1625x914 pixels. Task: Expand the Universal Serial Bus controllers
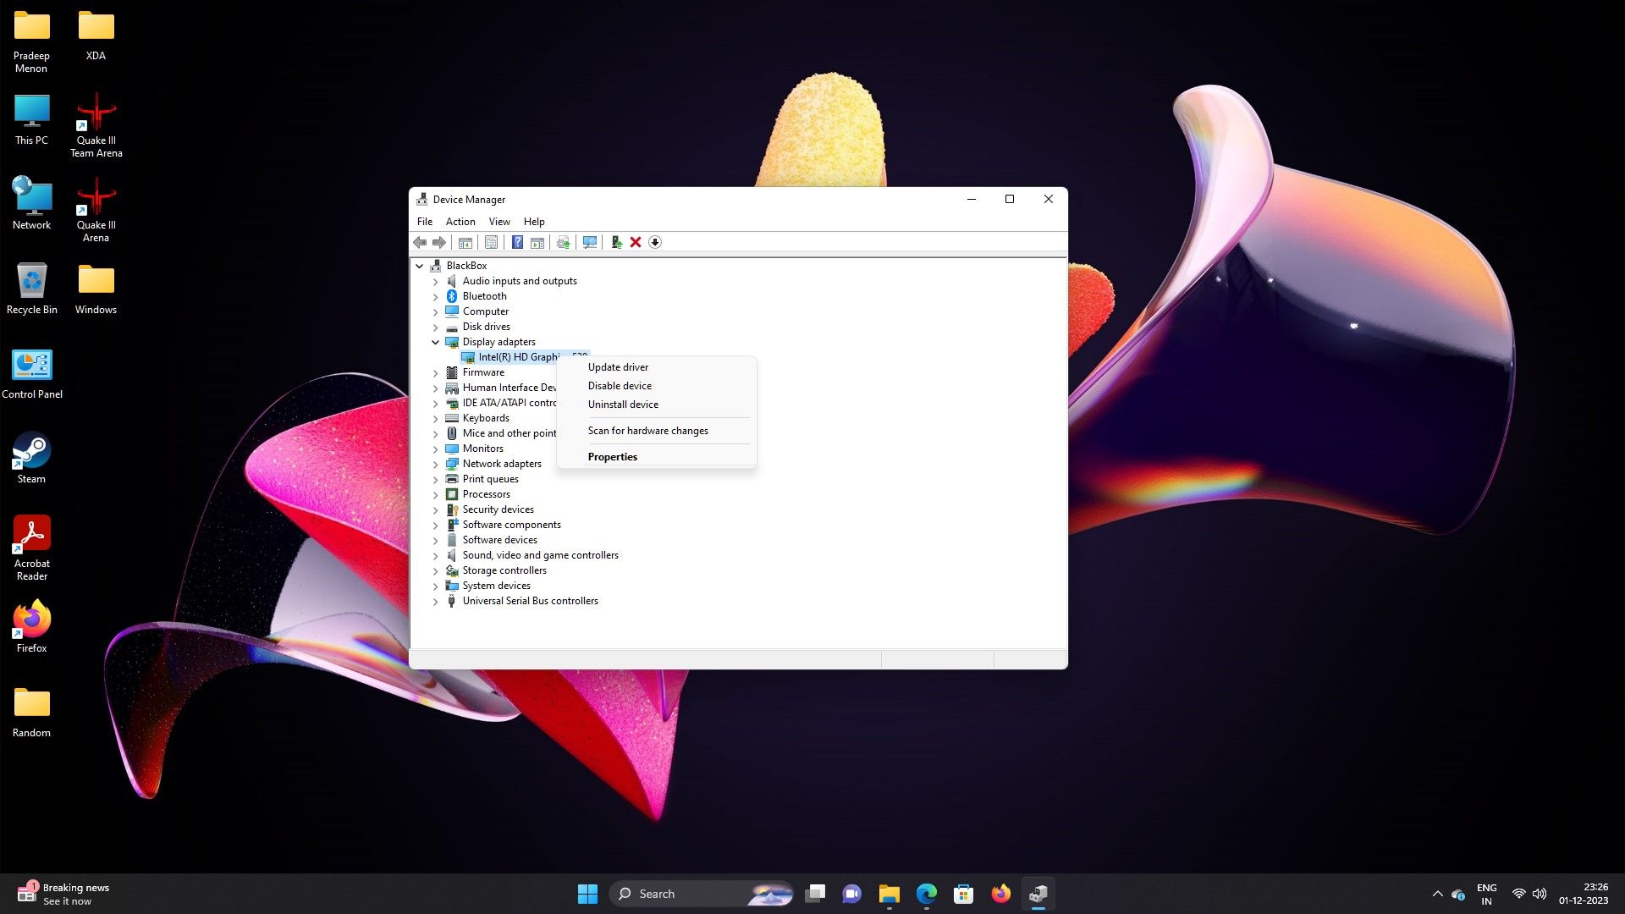(434, 600)
